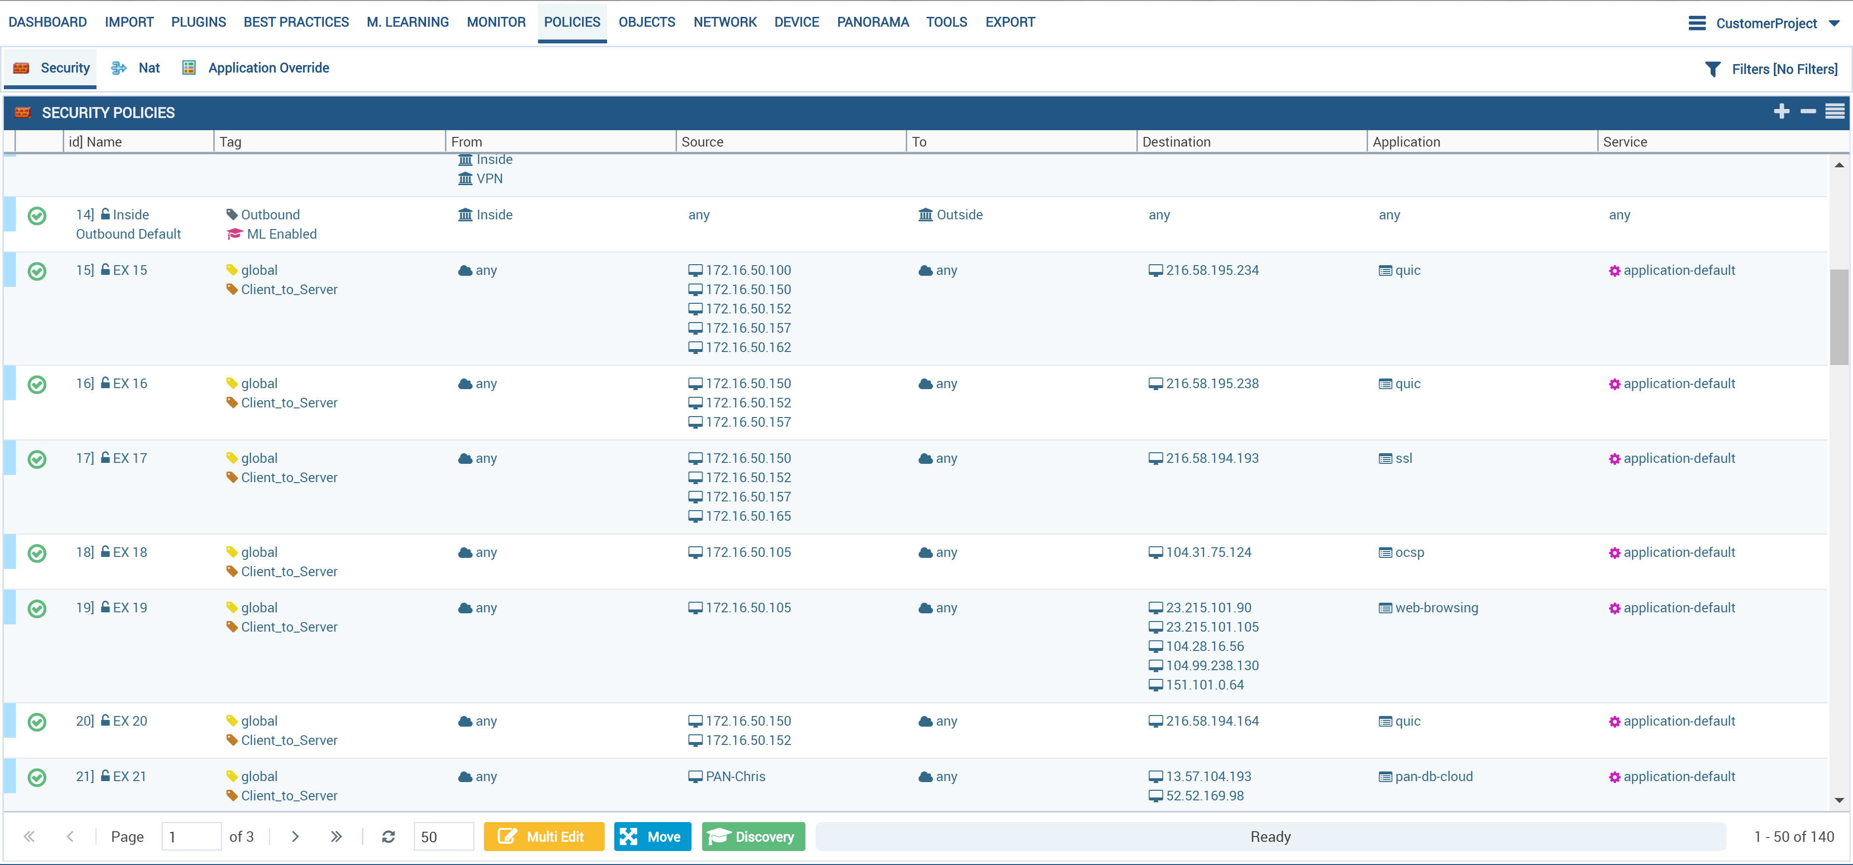Image resolution: width=1853 pixels, height=865 pixels.
Task: Click the Application Override grid icon
Action: tap(189, 68)
